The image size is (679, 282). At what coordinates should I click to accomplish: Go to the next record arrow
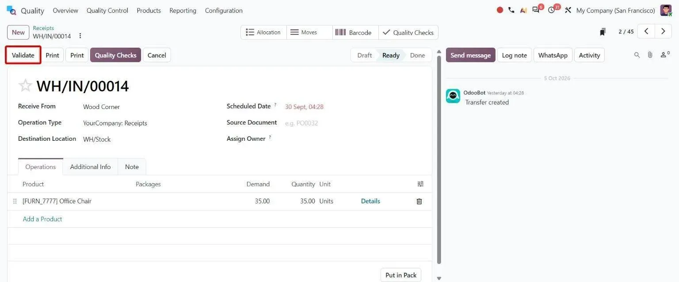[663, 31]
